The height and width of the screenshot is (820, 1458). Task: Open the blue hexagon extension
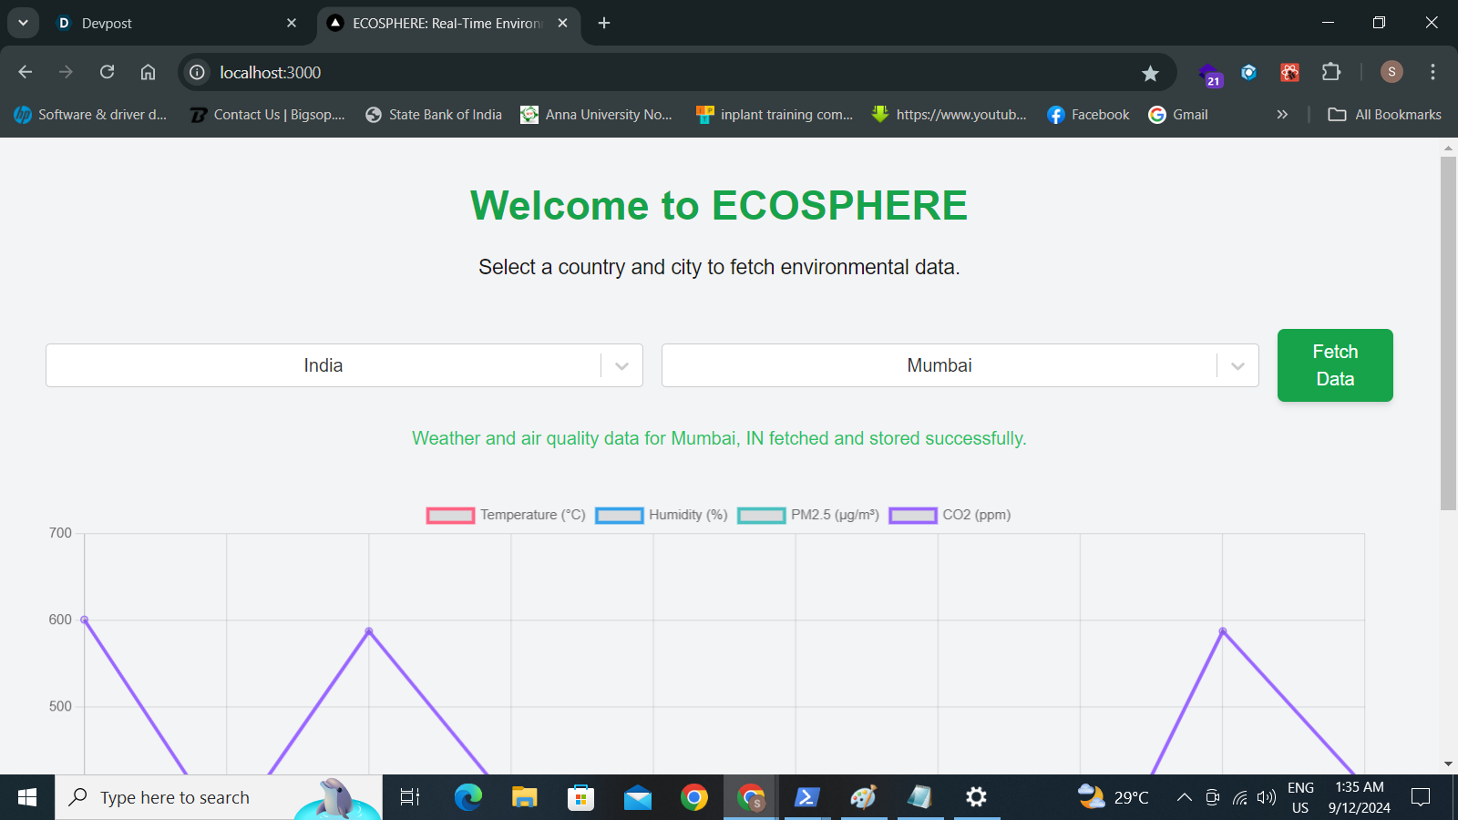(1248, 72)
